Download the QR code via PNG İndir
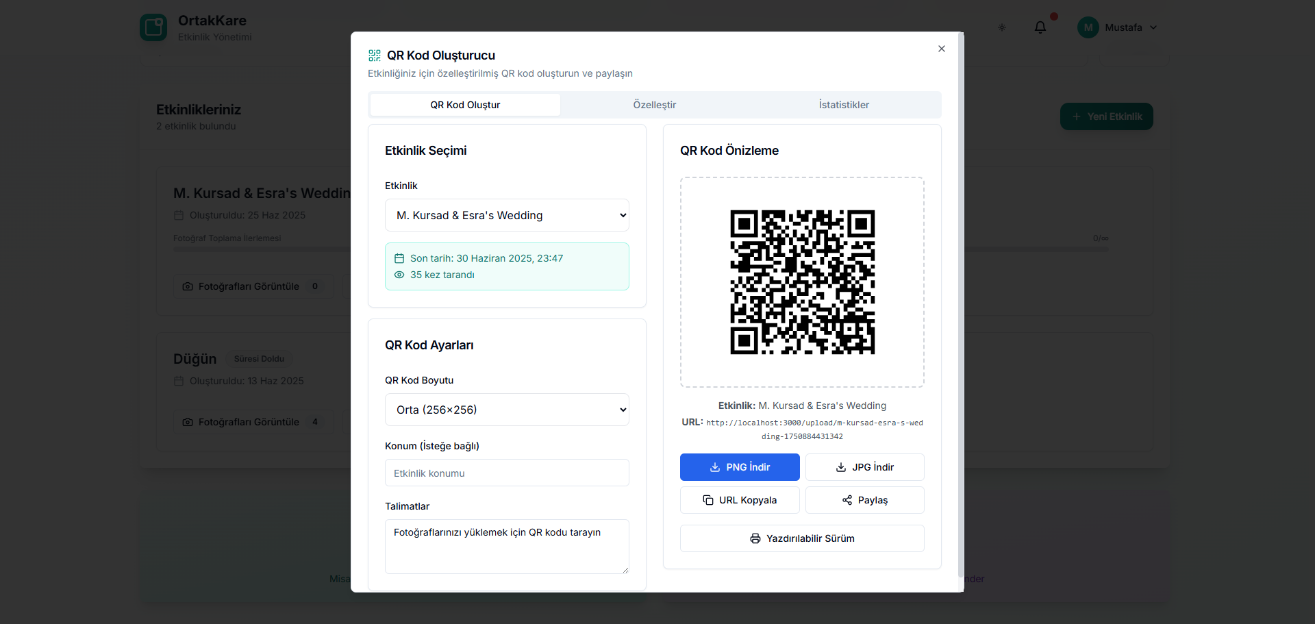The height and width of the screenshot is (624, 1315). (x=740, y=467)
